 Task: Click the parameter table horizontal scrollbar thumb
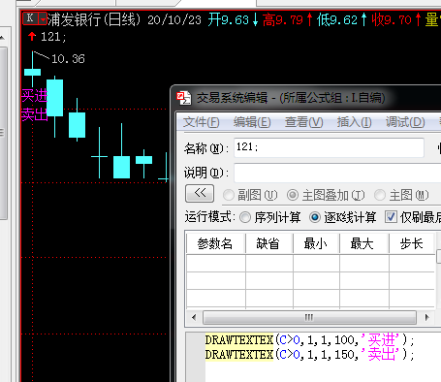[x=309, y=317]
